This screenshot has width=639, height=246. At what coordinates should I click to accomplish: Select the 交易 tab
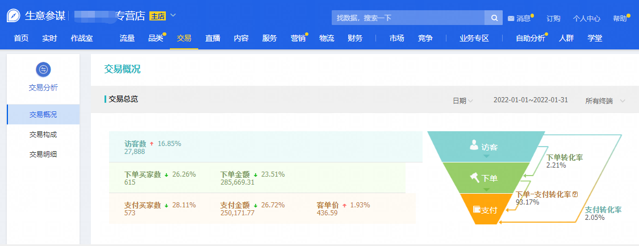pos(184,38)
